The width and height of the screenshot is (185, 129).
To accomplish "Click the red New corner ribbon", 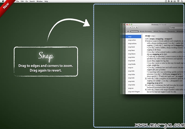I will [x=6, y=6].
